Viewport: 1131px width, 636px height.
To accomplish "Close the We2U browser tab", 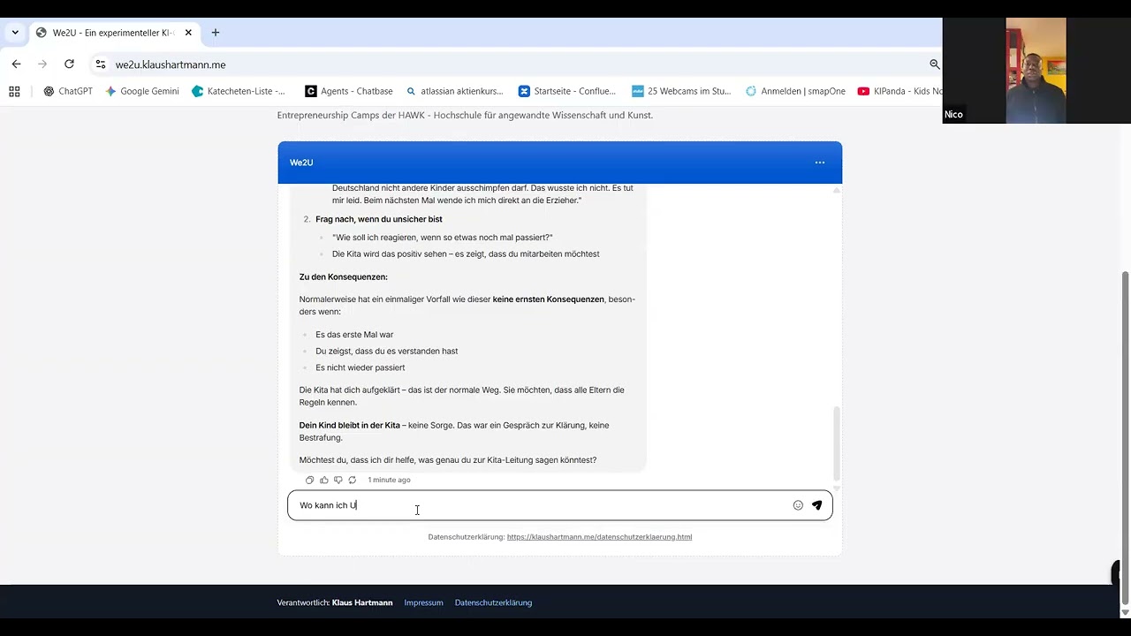I will 188,33.
